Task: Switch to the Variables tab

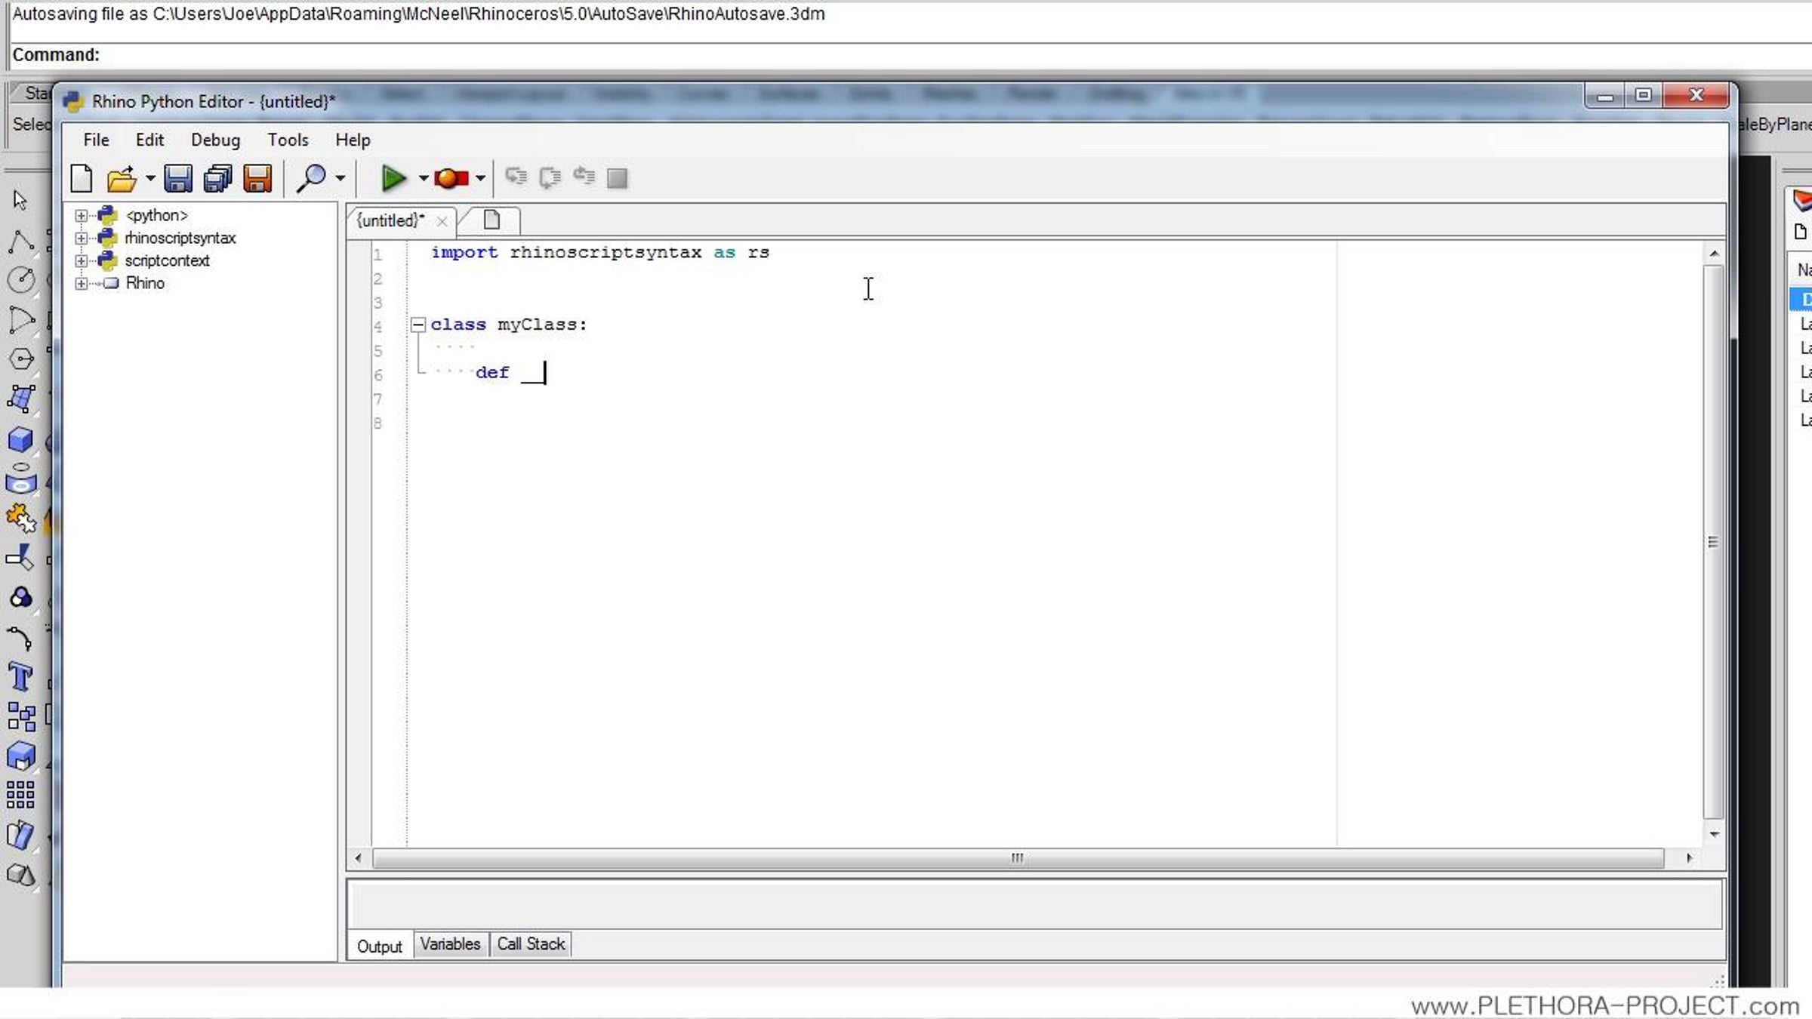Action: coord(450,944)
